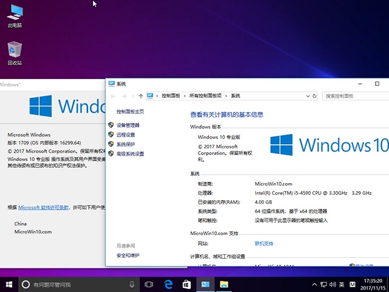
Task: Minimize the System window
Action: pyautogui.click(x=360, y=84)
